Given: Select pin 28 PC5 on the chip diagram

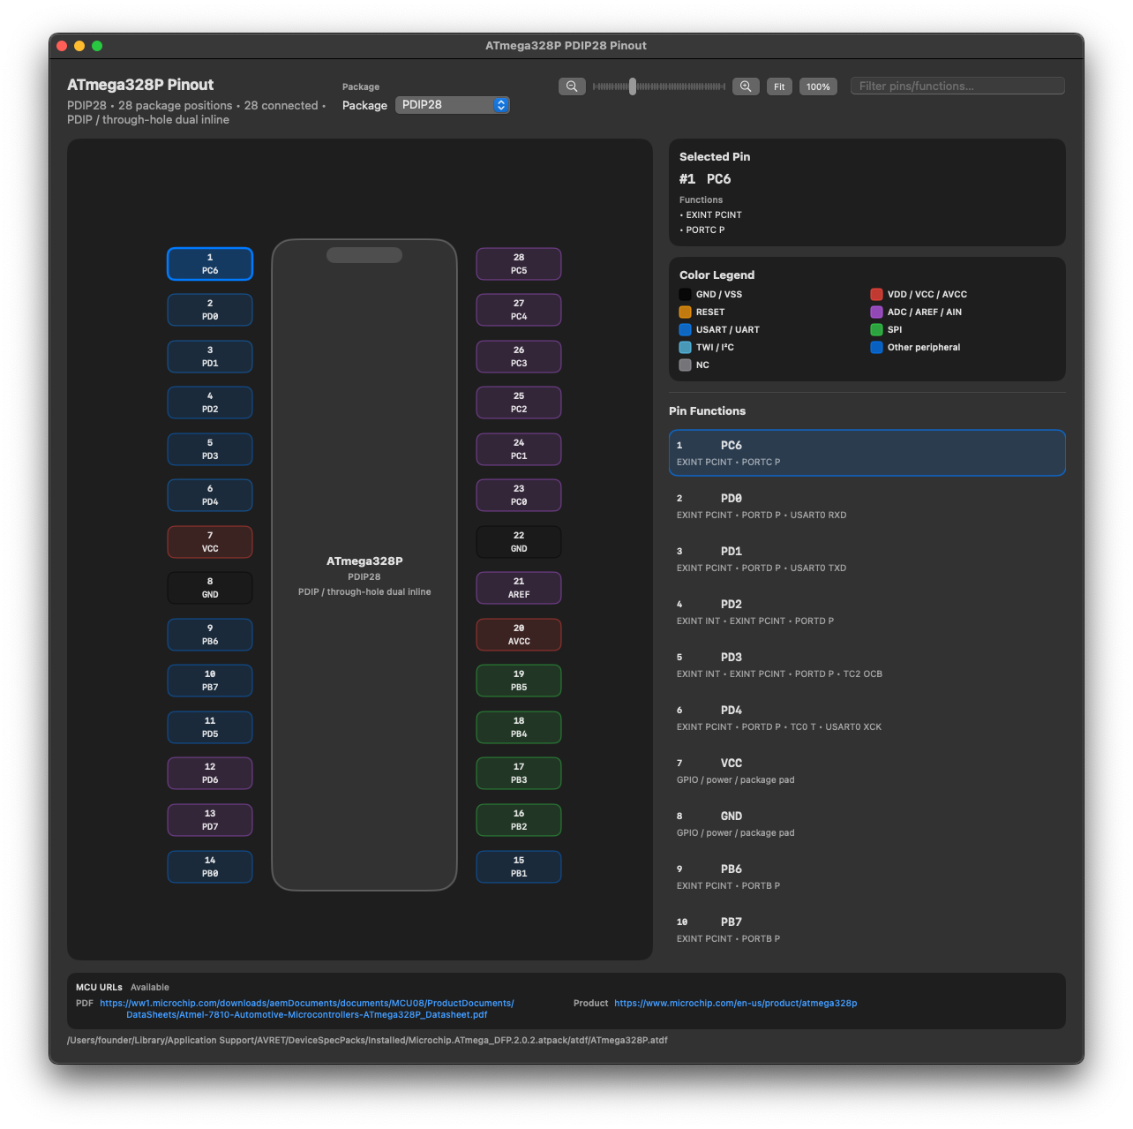Looking at the screenshot, I should tap(519, 264).
